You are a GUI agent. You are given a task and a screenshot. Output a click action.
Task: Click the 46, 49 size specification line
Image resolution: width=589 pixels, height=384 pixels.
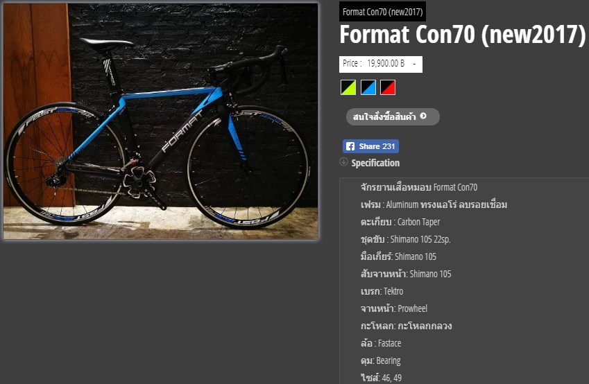coord(381,378)
